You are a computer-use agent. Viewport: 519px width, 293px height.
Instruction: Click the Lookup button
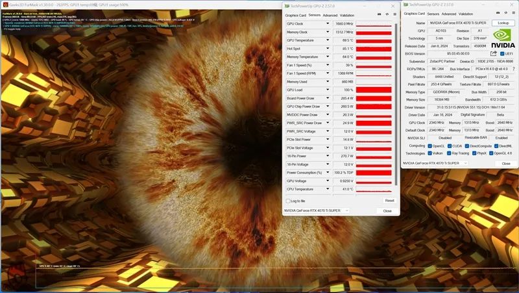tap(503, 23)
